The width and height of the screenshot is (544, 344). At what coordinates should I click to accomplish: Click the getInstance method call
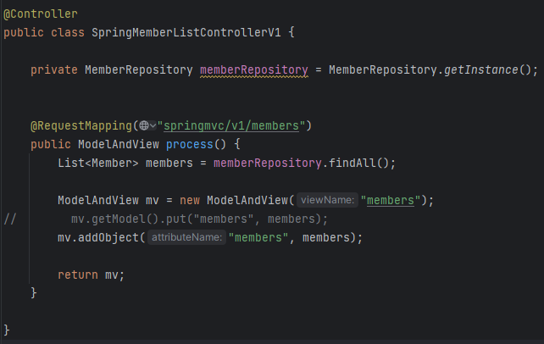tap(480, 70)
